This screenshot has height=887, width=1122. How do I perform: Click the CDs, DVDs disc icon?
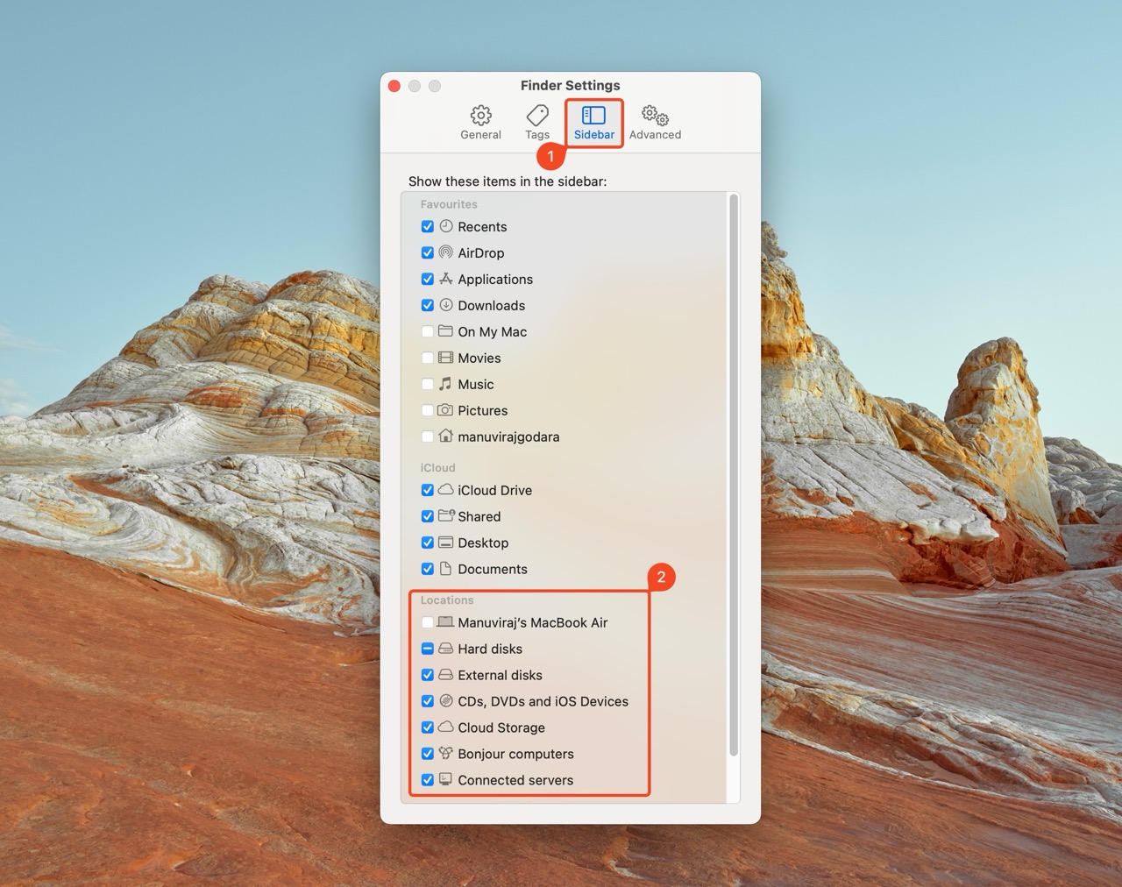click(446, 701)
